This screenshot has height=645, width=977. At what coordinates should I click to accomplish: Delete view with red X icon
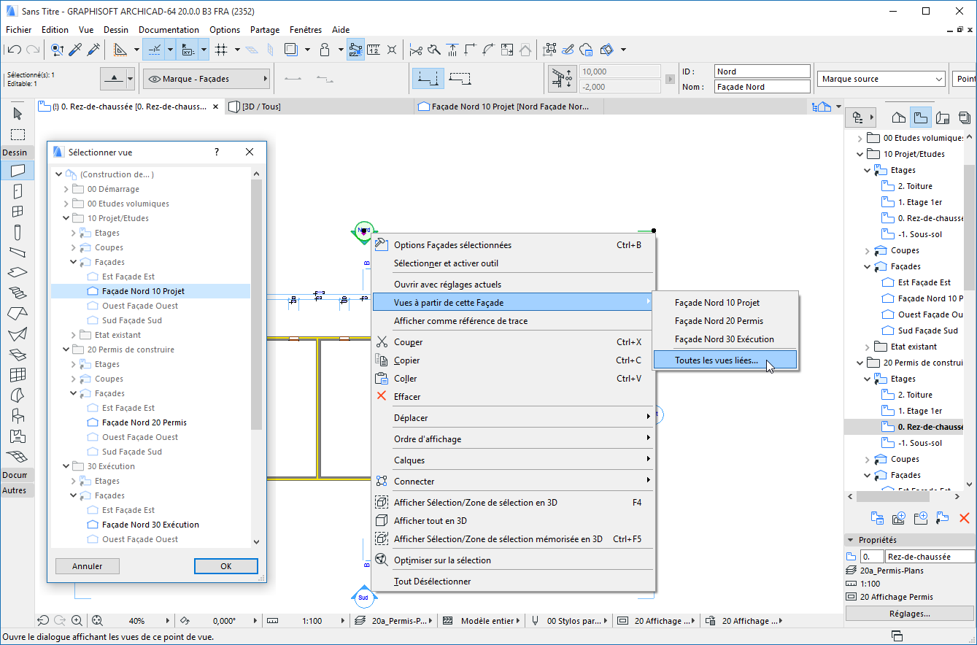click(964, 517)
